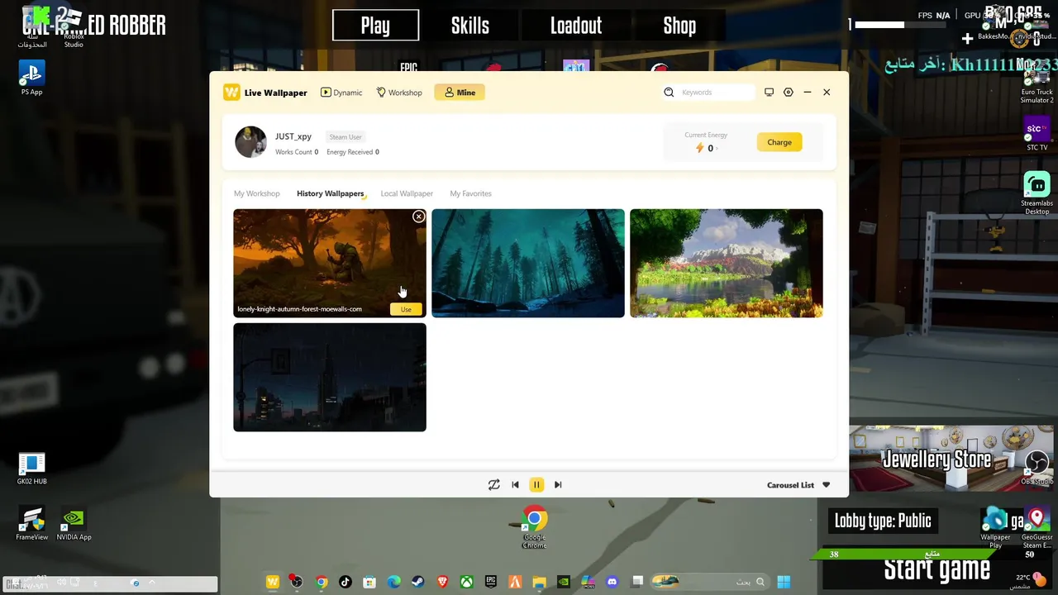Pause the wallpaper carousel
Viewport: 1058px width, 595px height.
tap(536, 485)
